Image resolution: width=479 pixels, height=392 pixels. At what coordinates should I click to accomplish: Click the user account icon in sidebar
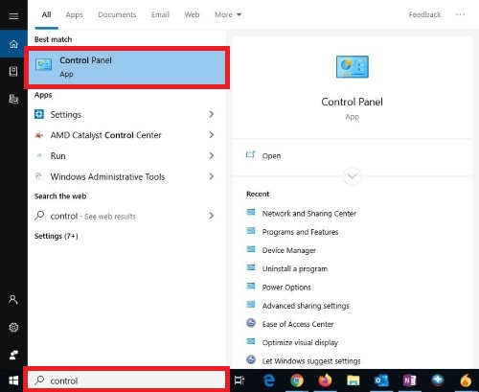(13, 300)
